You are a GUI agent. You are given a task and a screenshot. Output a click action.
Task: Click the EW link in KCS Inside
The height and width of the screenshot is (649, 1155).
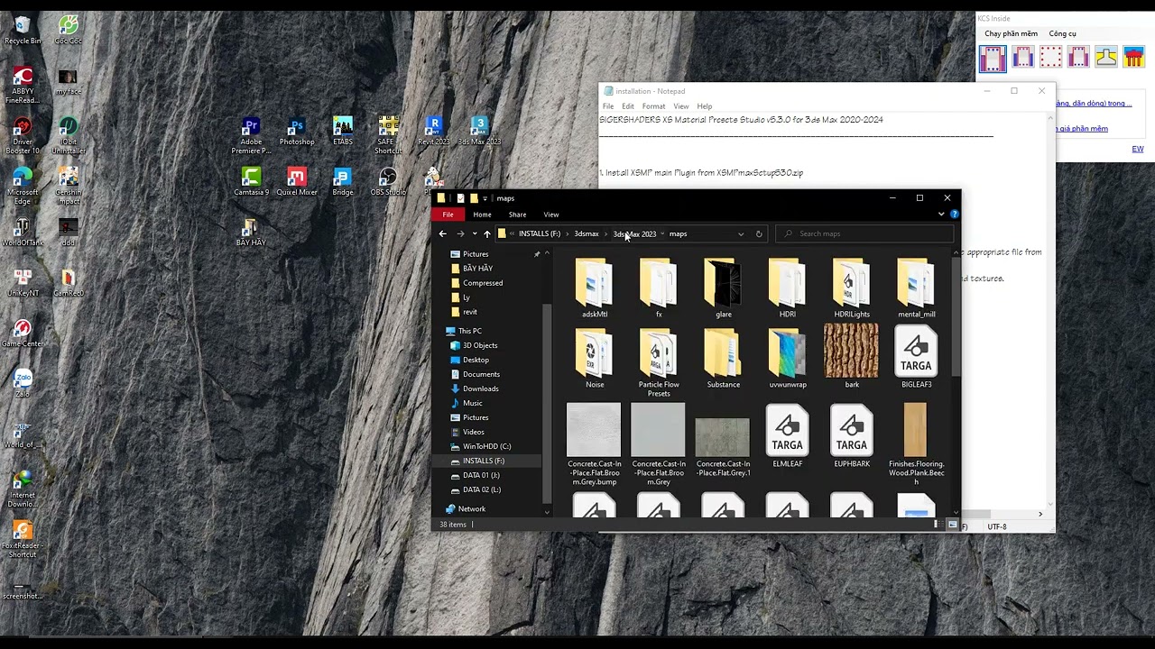(x=1138, y=149)
